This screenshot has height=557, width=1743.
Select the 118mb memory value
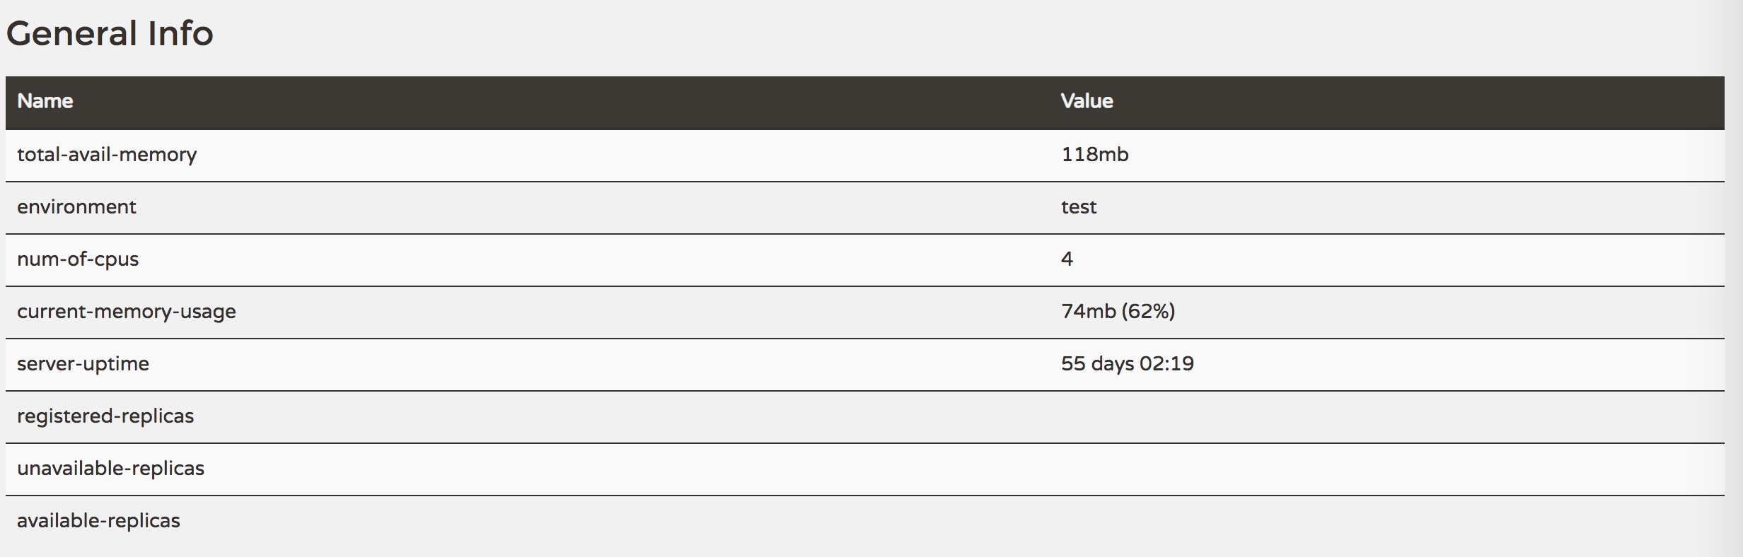[x=1094, y=155]
